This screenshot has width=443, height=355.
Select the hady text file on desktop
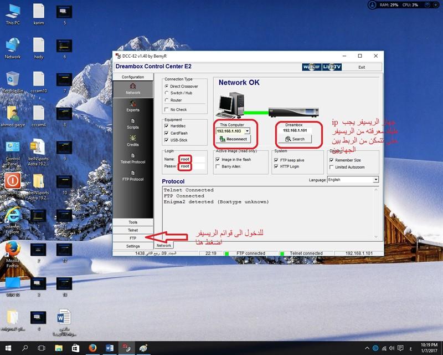click(39, 49)
